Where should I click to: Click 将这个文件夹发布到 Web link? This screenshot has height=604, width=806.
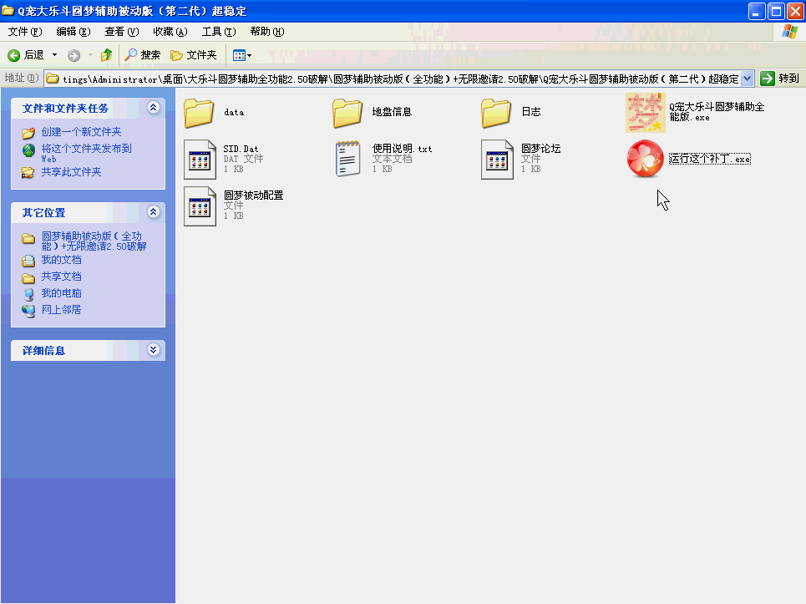click(86, 153)
